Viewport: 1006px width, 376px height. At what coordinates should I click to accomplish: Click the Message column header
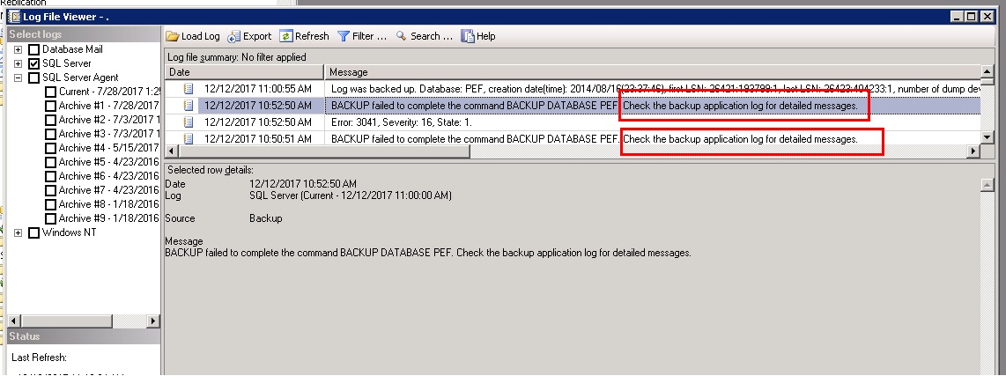(x=653, y=72)
